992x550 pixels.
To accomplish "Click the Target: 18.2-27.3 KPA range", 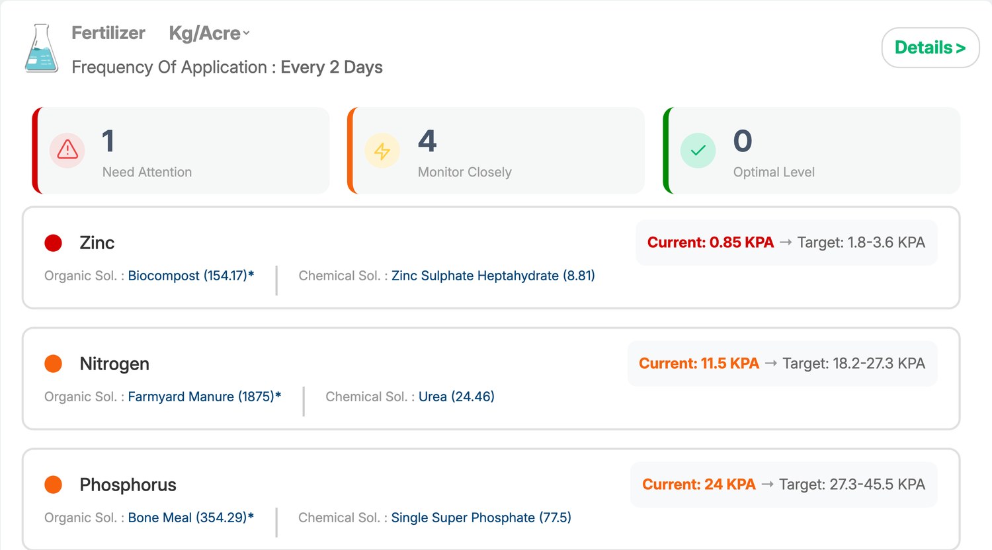I will click(854, 364).
